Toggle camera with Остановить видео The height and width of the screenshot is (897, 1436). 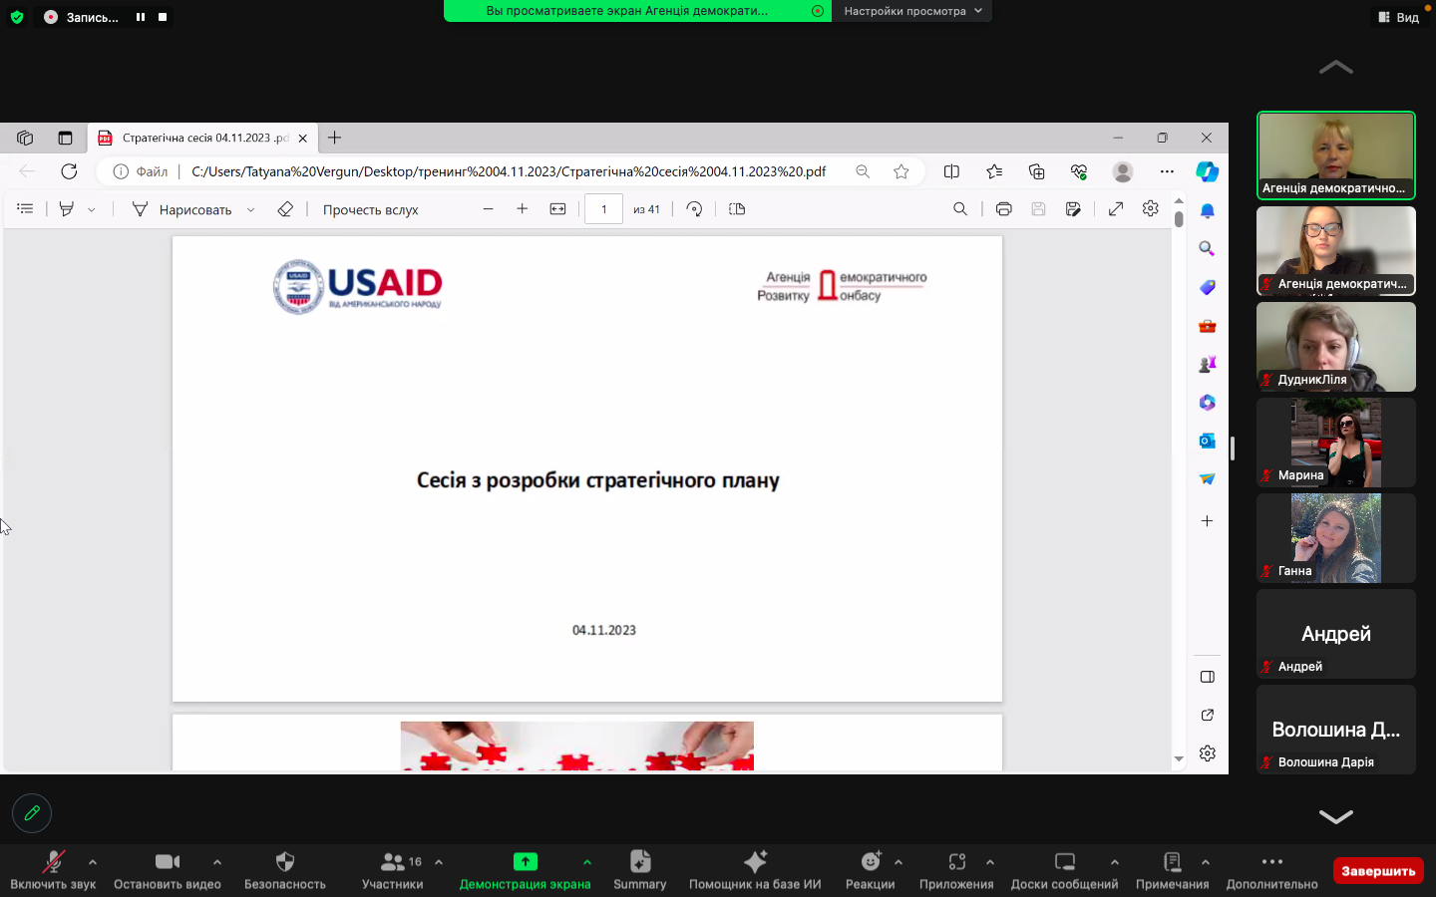coord(168,862)
